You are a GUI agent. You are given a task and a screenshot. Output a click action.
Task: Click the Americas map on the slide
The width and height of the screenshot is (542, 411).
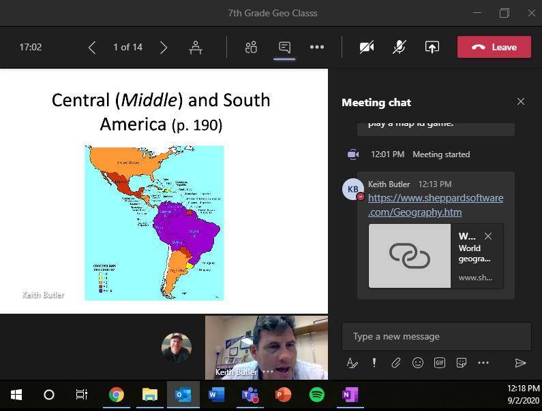click(154, 223)
